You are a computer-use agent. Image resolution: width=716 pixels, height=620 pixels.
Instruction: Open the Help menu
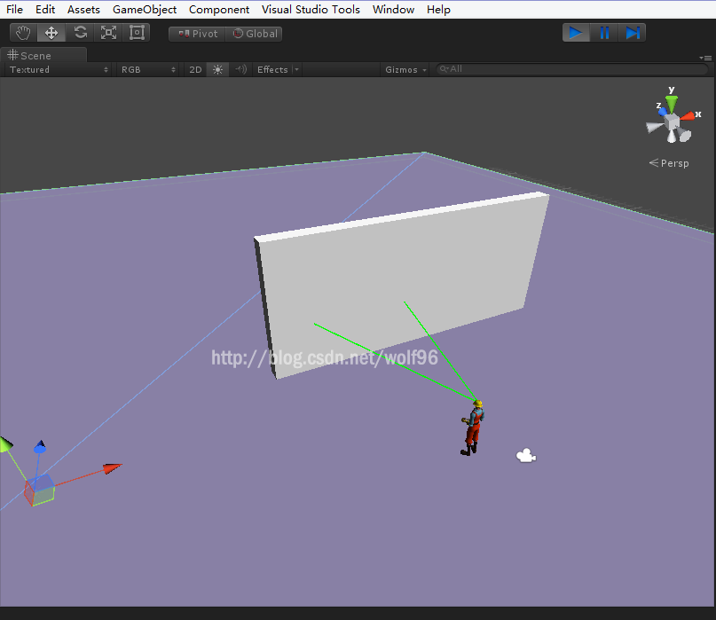[x=438, y=10]
